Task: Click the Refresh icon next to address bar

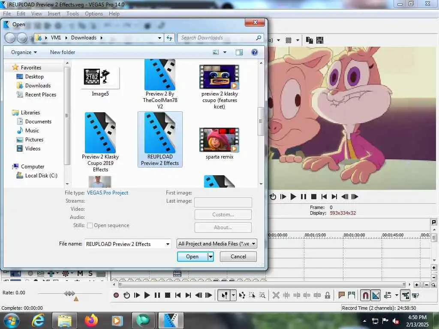Action: coord(169,38)
